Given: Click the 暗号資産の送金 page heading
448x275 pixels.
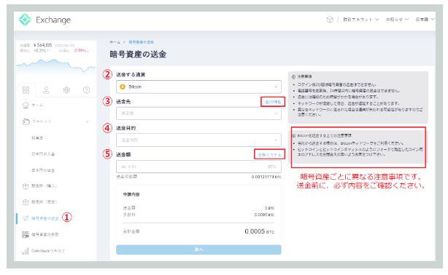Looking at the screenshot, I should click(138, 54).
